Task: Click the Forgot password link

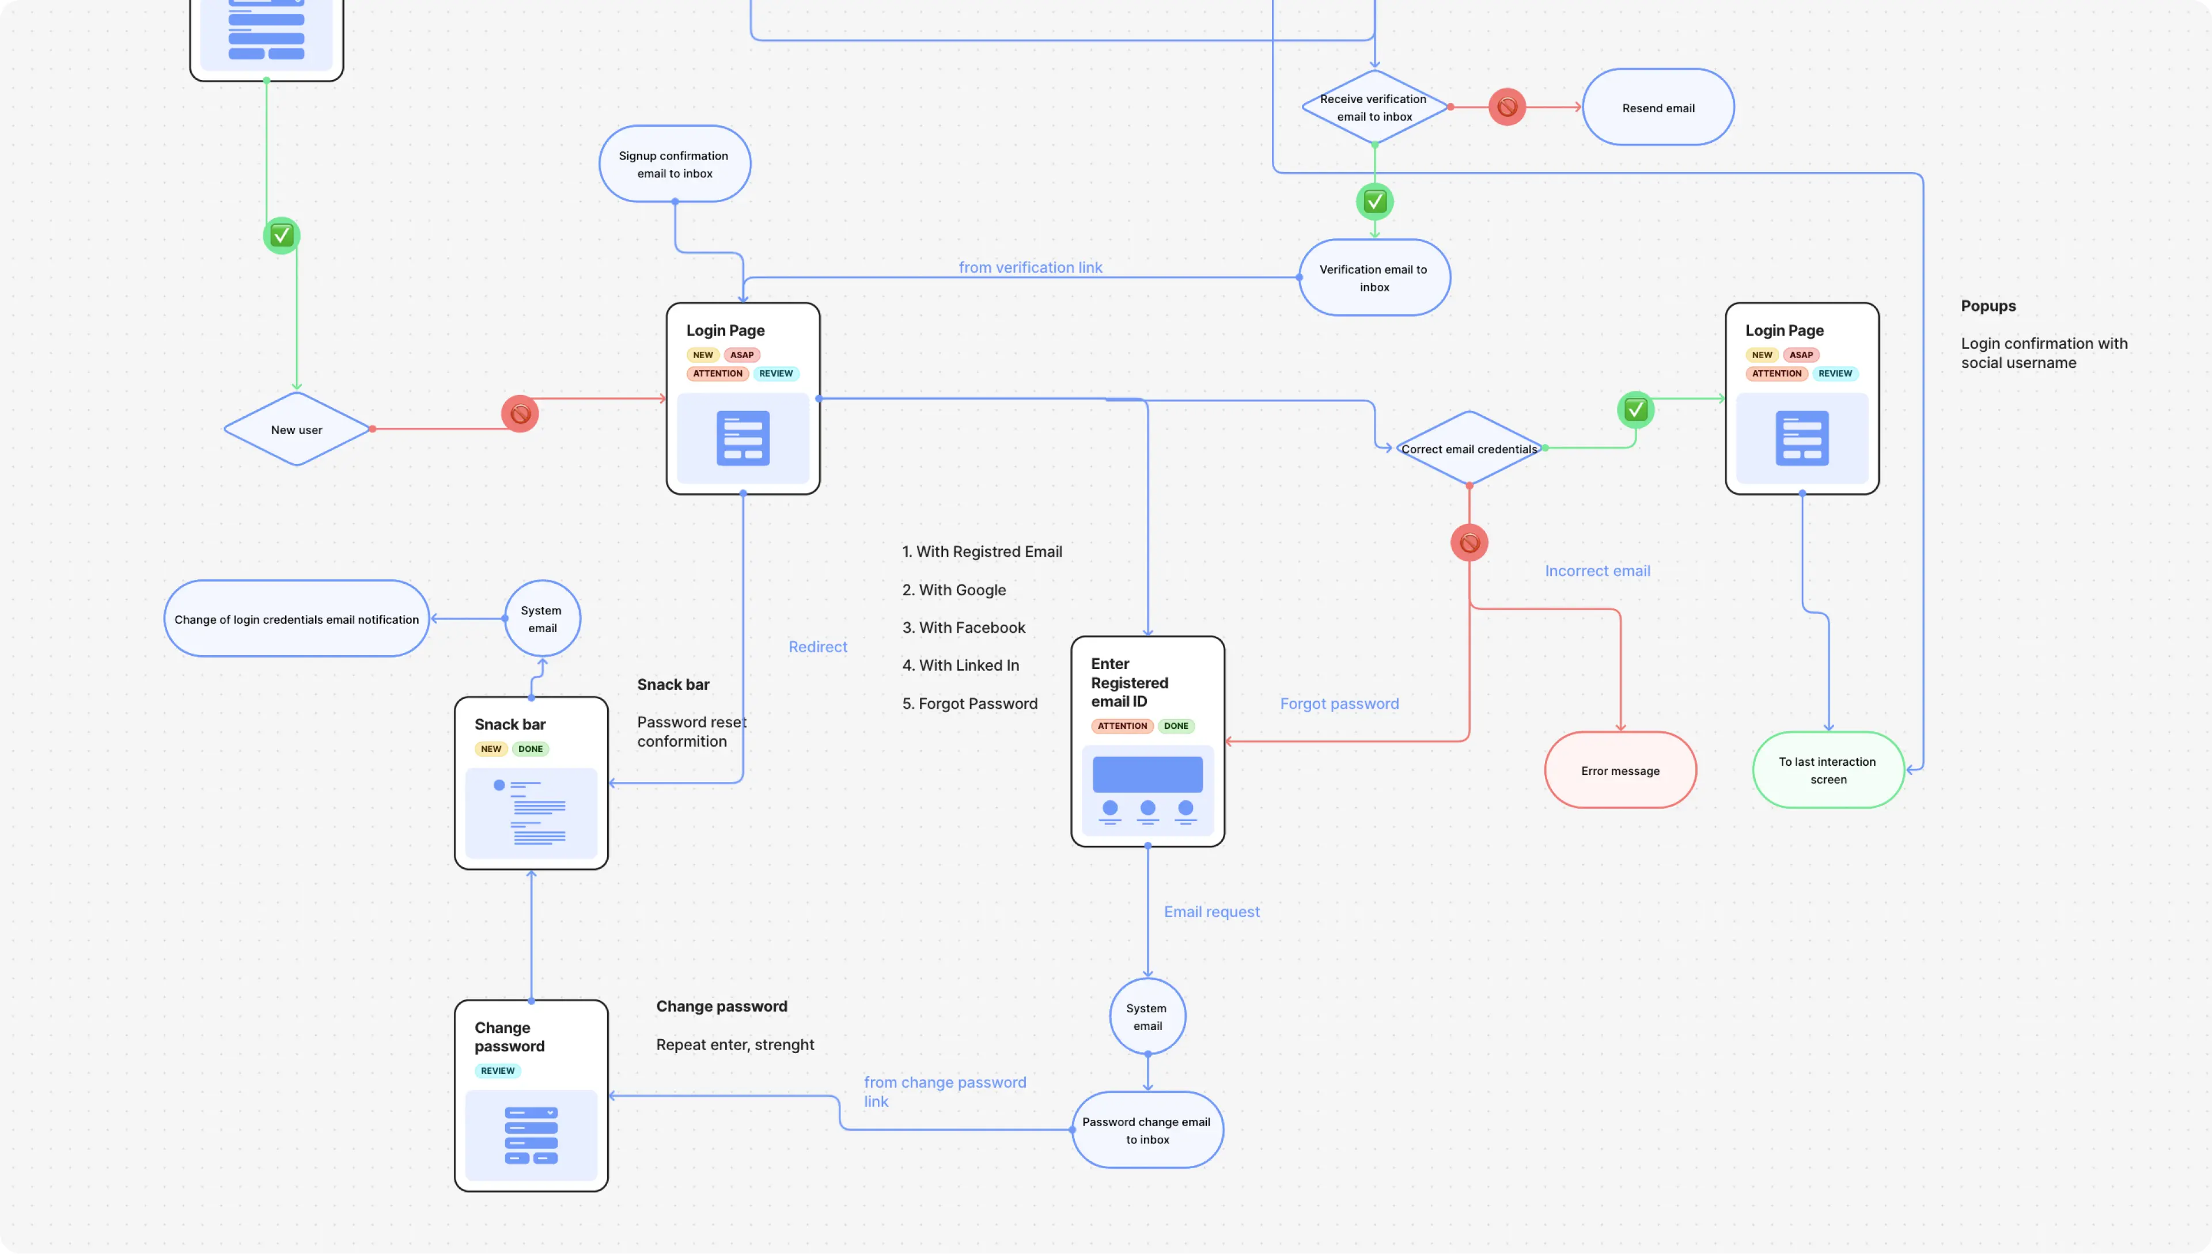Action: (x=1340, y=703)
